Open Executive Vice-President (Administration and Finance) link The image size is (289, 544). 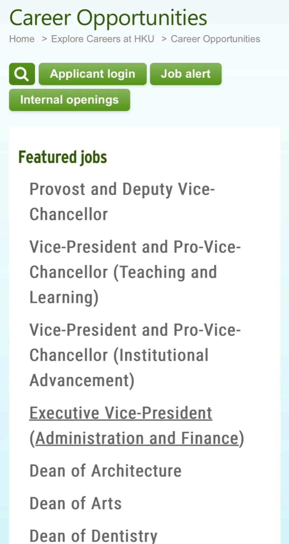click(137, 426)
